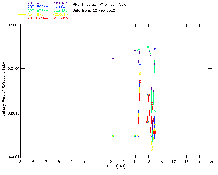Click the x-axis tick label 11
Screen dimensions: 218x175
[97, 162]
